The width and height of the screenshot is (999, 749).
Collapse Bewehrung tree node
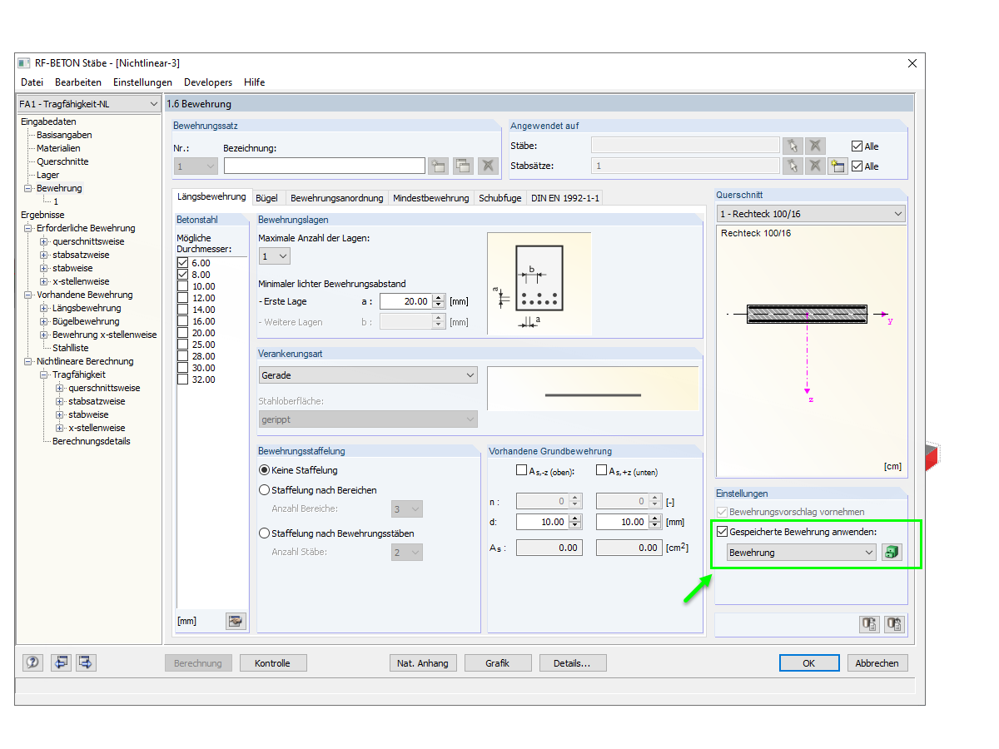(27, 189)
